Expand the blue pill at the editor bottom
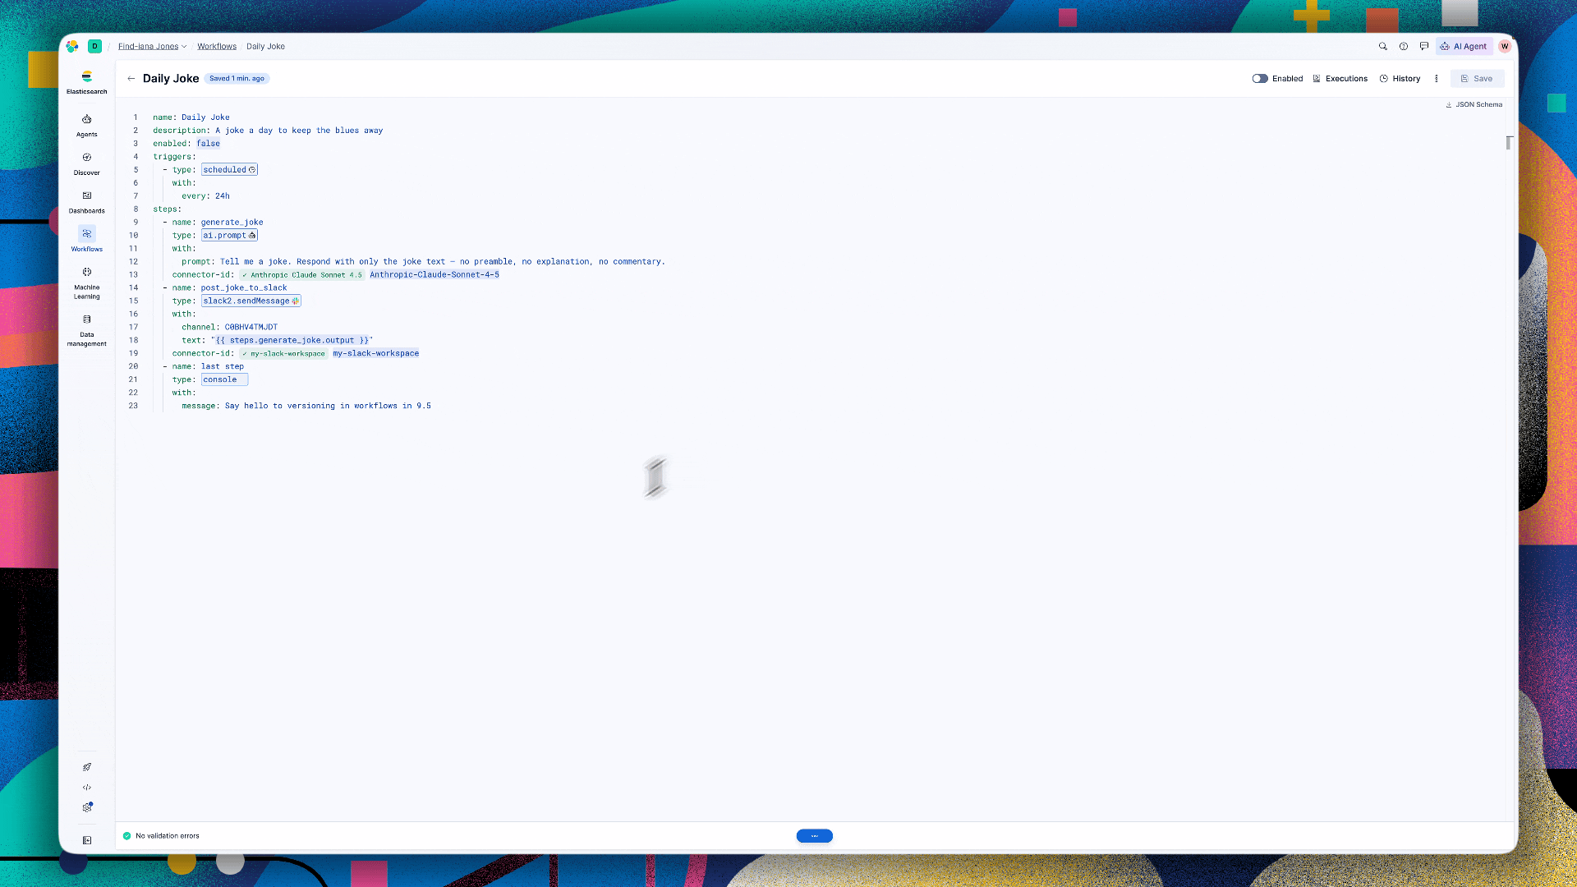Image resolution: width=1577 pixels, height=887 pixels. tap(815, 836)
